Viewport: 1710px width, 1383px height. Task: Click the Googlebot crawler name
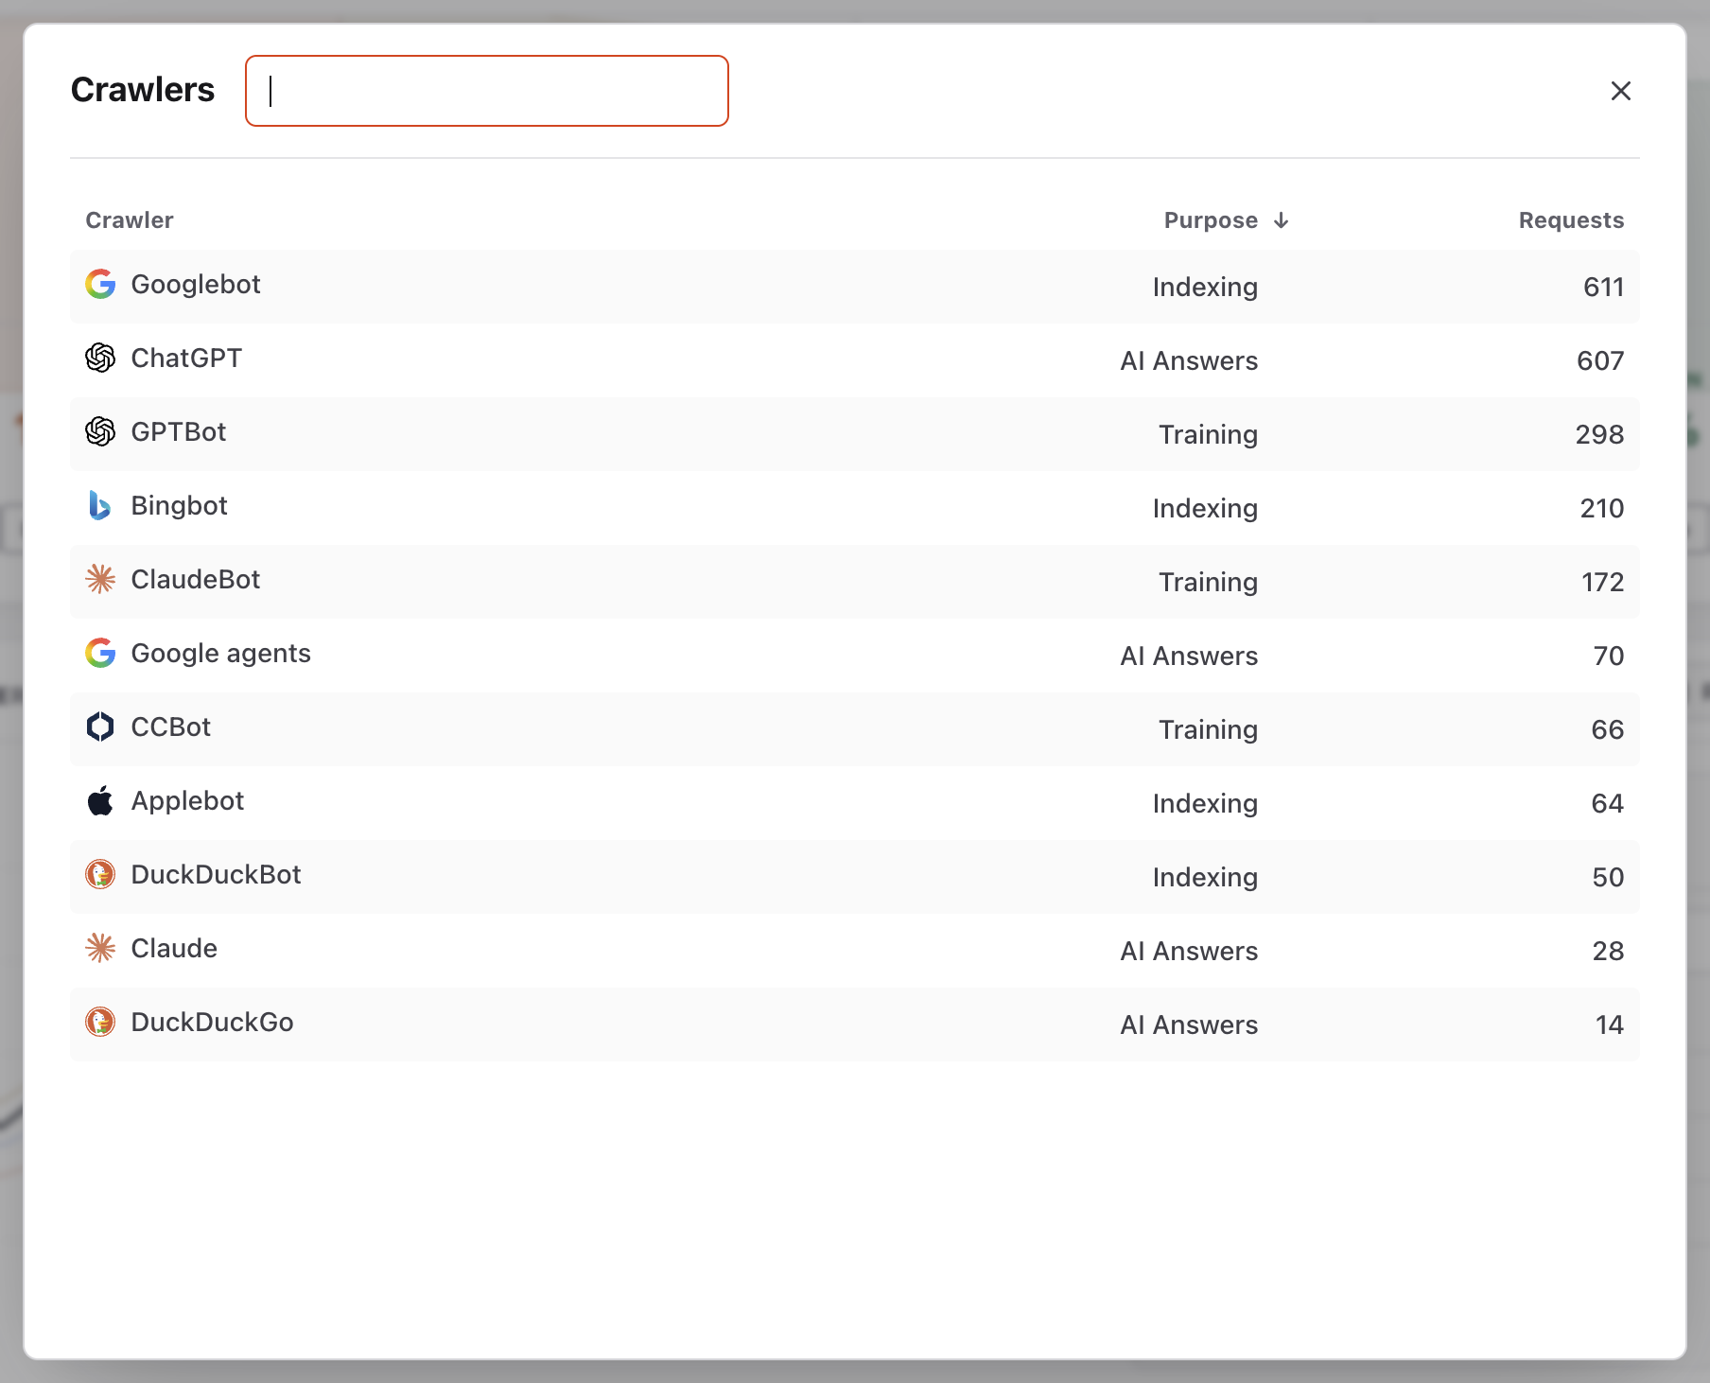click(196, 285)
